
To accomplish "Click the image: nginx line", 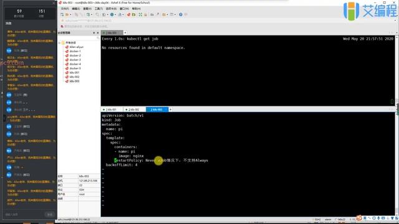I will tap(131, 156).
